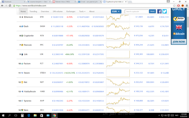Go to the Home nav item
This screenshot has height=118, width=189.
(23, 12)
